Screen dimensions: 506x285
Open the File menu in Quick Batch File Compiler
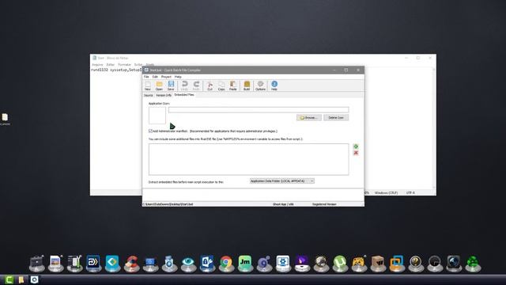[146, 77]
